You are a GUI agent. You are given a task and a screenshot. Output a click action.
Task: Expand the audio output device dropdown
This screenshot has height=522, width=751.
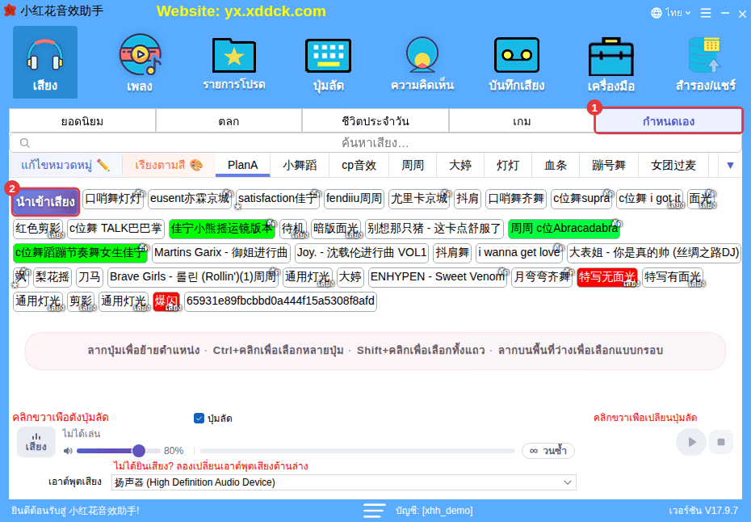568,482
